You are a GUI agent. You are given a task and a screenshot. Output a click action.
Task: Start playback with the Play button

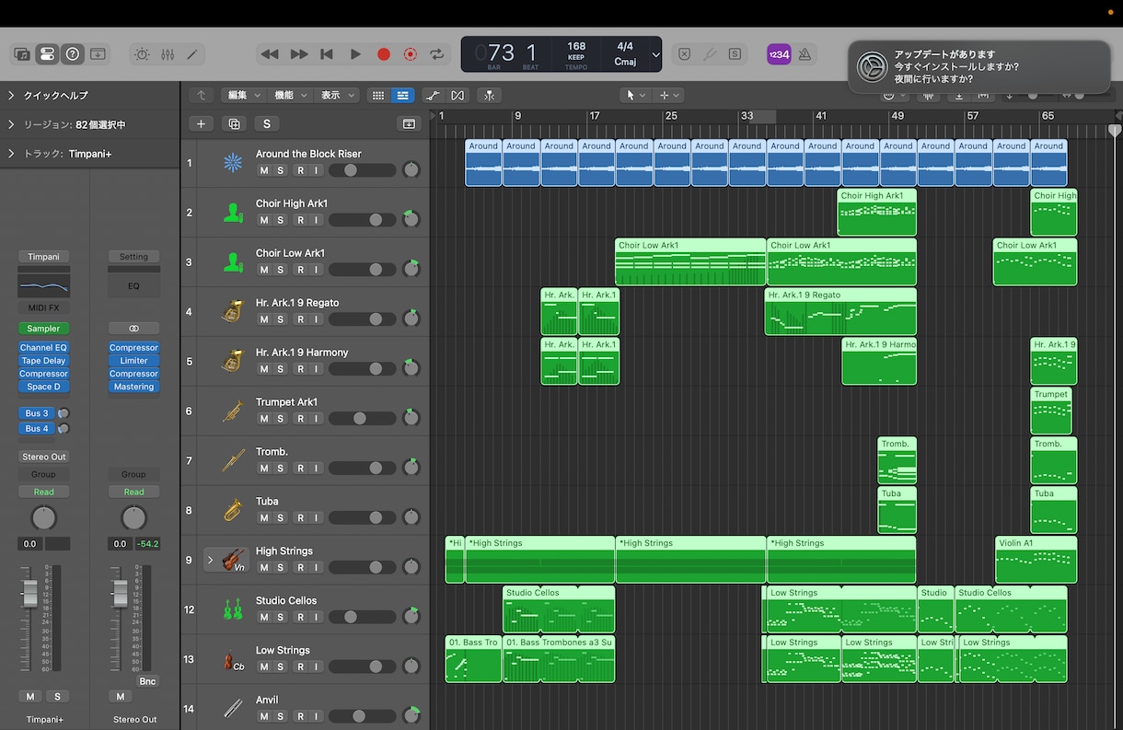(355, 54)
